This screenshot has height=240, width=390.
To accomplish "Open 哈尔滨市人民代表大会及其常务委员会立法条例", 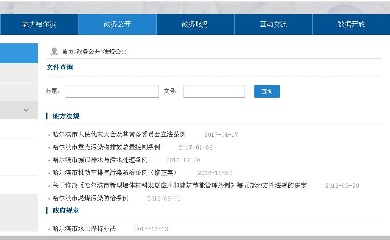I will tap(119, 134).
